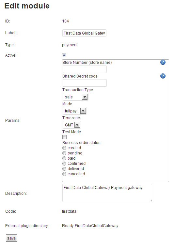The height and width of the screenshot is (245, 174).
Task: Toggle the Active checkbox
Action: click(x=64, y=55)
